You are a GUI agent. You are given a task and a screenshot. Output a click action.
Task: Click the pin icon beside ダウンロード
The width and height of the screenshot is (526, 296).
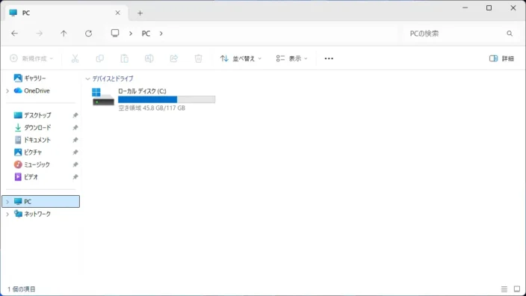[75, 128]
